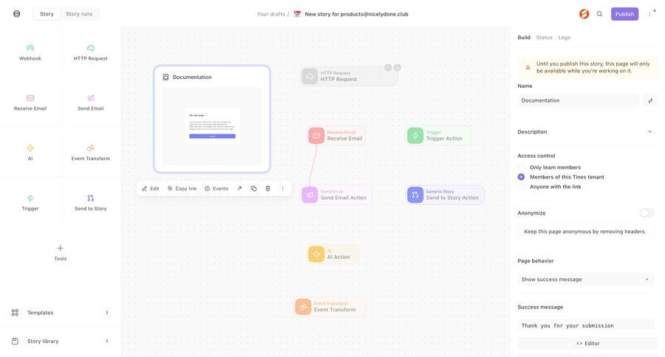Select the HTTP Request action tool
This screenshot has height=357, width=665.
point(90,52)
